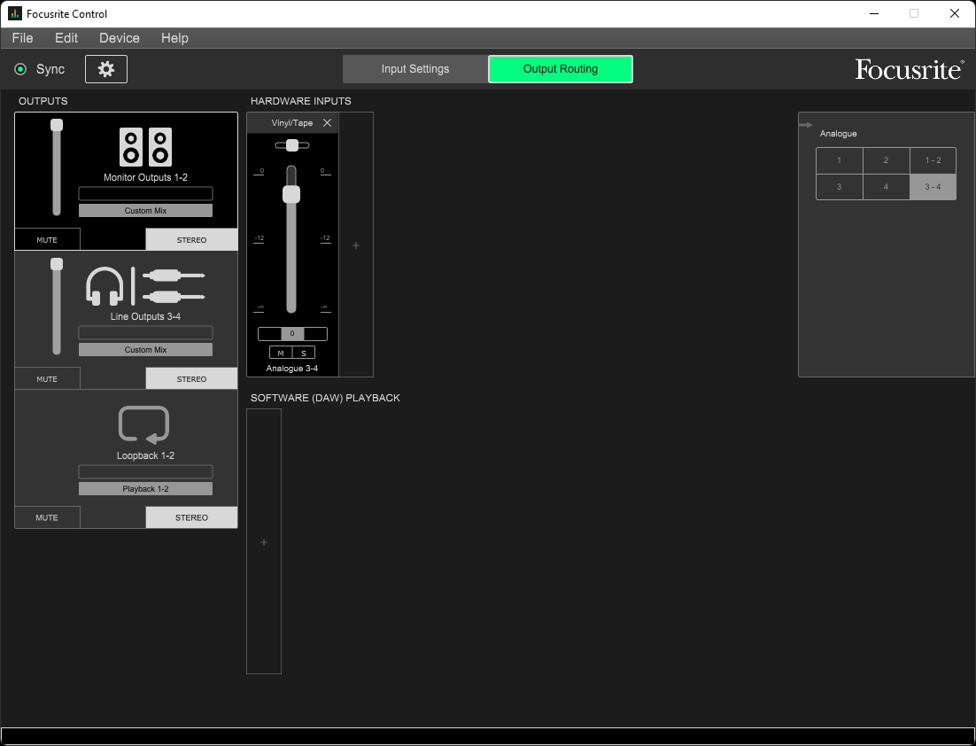Click the Loopback 1-2 loop arrow icon
Viewport: 976px width, 746px height.
pyautogui.click(x=143, y=425)
